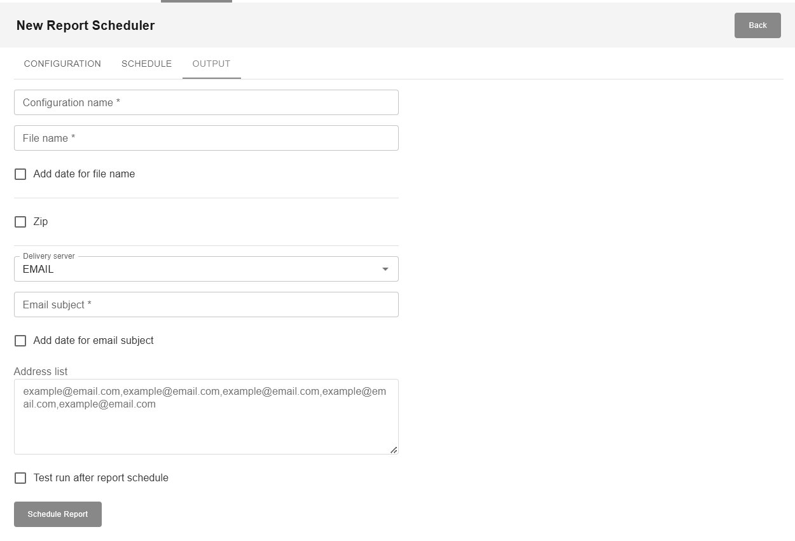795x541 pixels.
Task: Focus the Configuration name field
Action: [x=206, y=102]
